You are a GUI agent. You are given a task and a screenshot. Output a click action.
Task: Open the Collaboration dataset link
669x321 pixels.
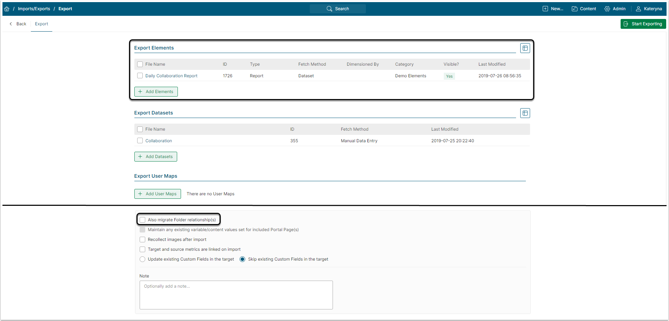159,141
